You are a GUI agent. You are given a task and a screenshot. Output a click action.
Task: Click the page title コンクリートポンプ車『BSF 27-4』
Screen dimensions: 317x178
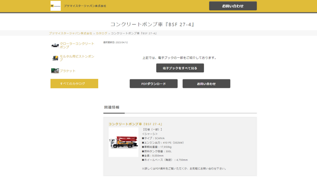[x=153, y=24]
